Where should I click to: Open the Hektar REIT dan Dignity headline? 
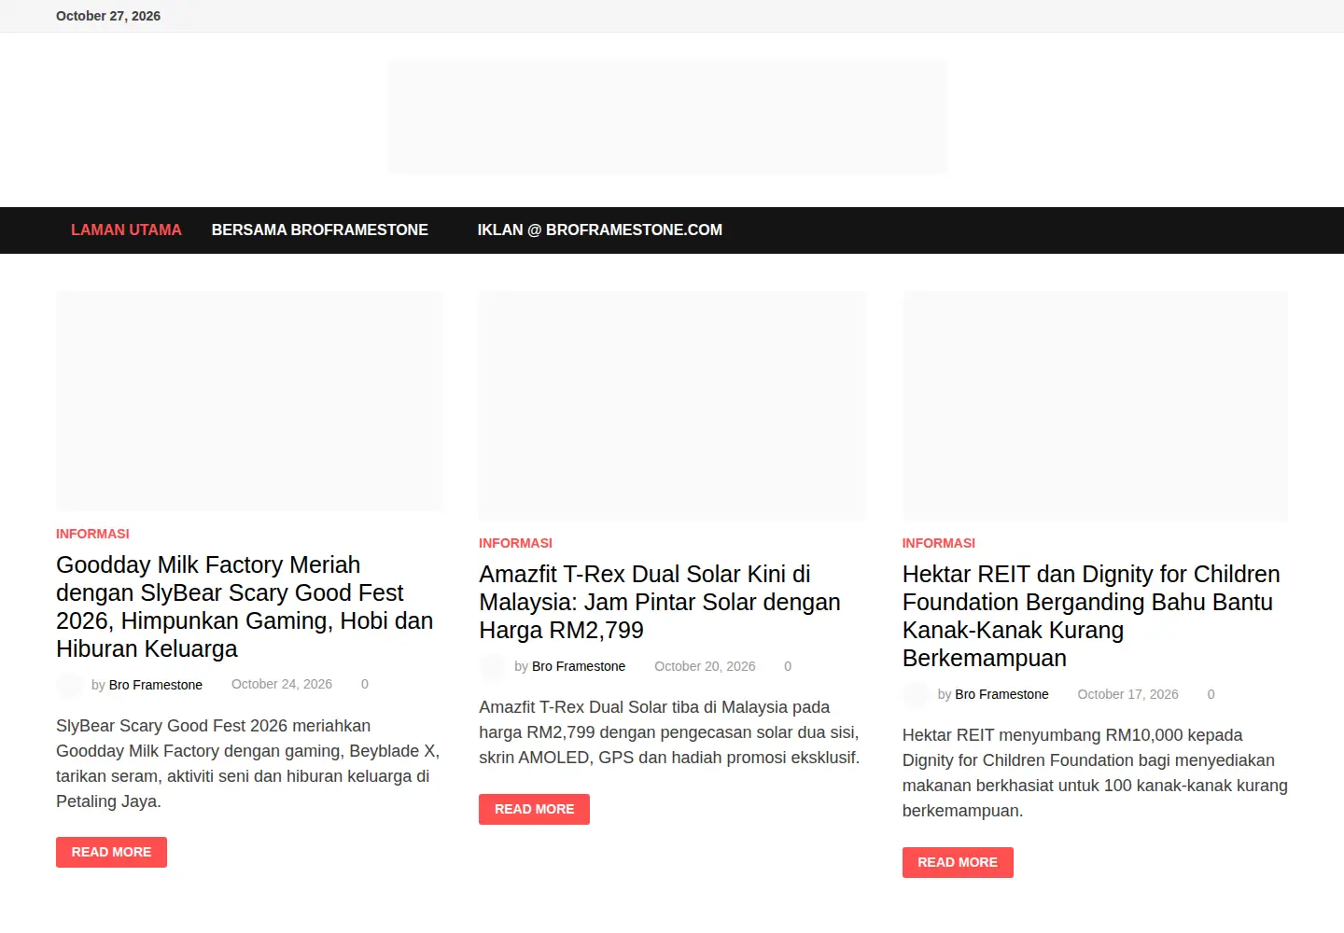coord(1091,616)
